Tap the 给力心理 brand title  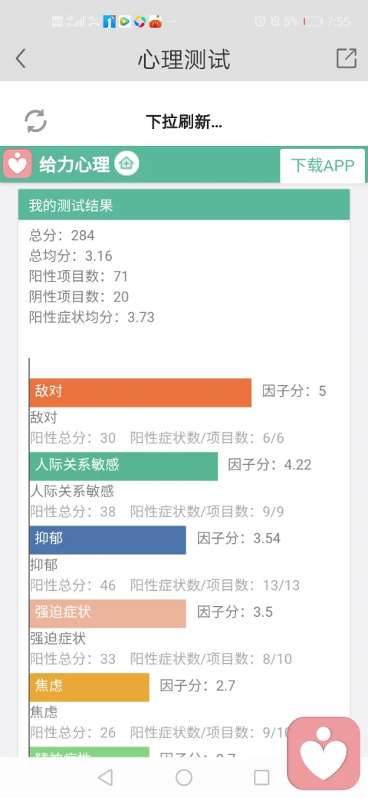pyautogui.click(x=74, y=164)
